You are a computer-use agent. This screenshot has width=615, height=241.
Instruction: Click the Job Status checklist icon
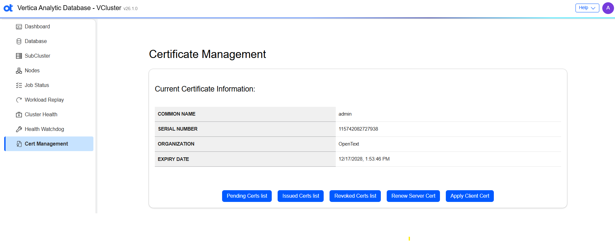tap(19, 85)
